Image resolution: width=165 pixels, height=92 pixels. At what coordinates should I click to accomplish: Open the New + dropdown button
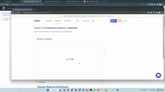click(x=113, y=21)
